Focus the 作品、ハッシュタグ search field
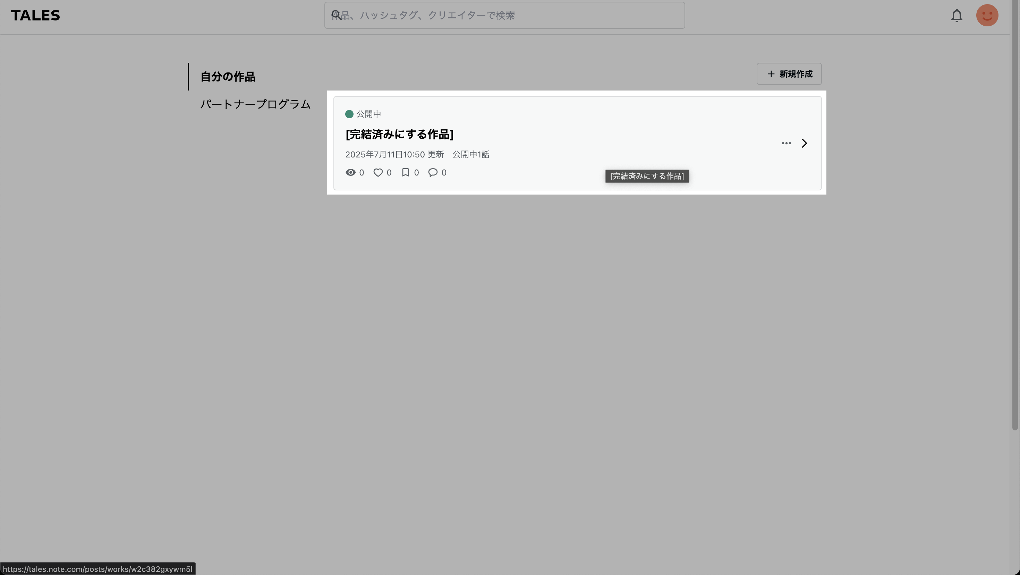Viewport: 1020px width, 575px height. 504,16
